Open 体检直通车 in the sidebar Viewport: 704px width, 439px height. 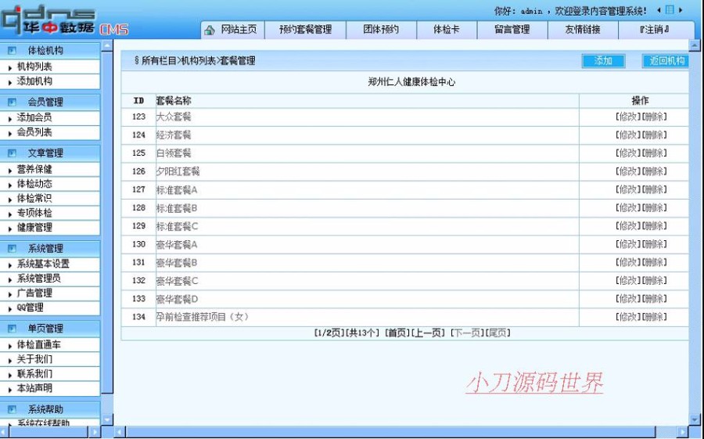(x=38, y=344)
